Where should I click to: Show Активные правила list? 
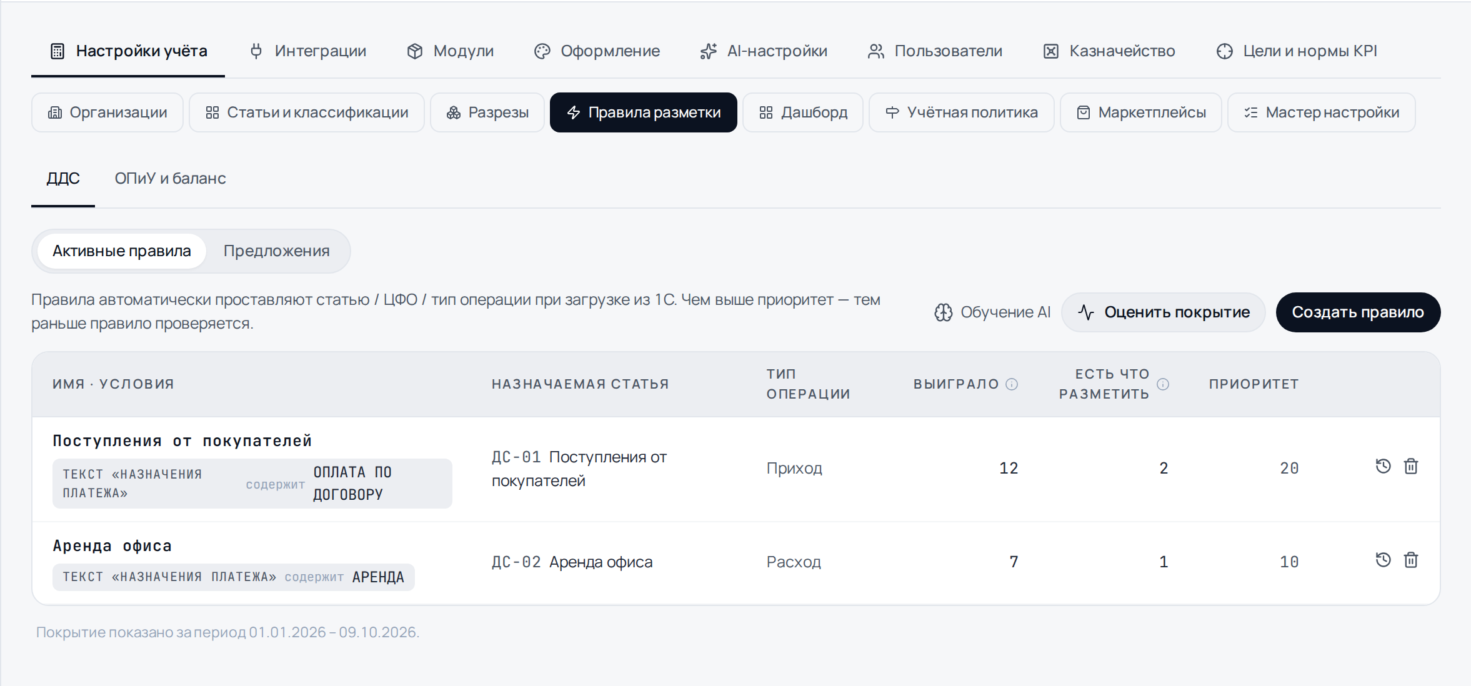tap(122, 251)
